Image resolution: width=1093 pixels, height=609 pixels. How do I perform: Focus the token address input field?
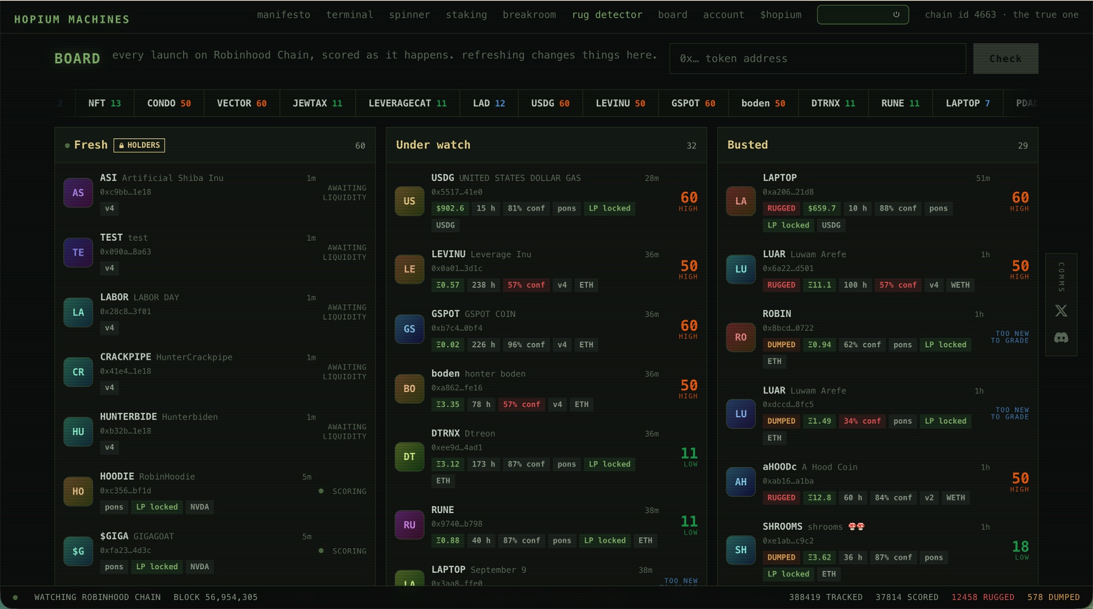(x=818, y=58)
